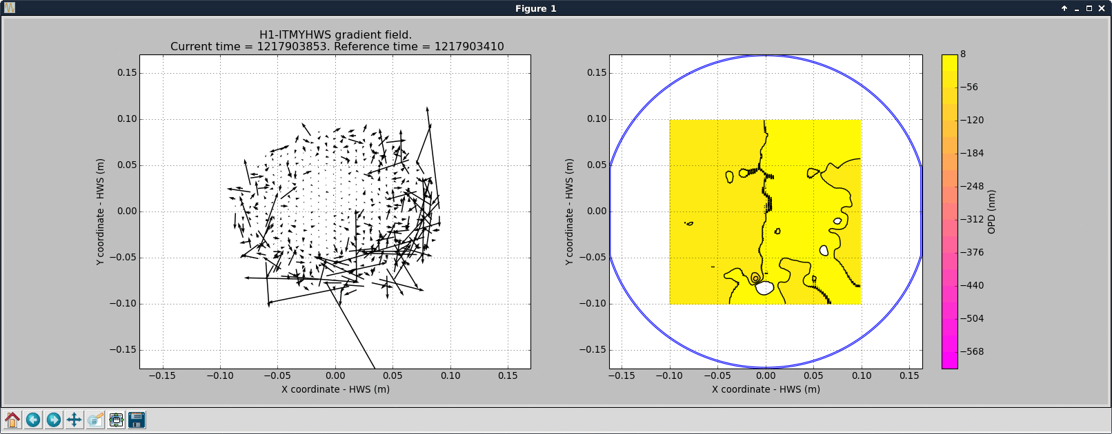
Task: Go forward to the next view
Action: coord(54,420)
